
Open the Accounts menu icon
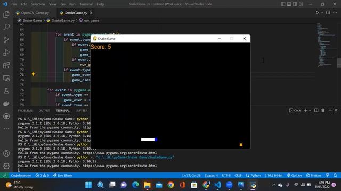[x=6, y=153]
